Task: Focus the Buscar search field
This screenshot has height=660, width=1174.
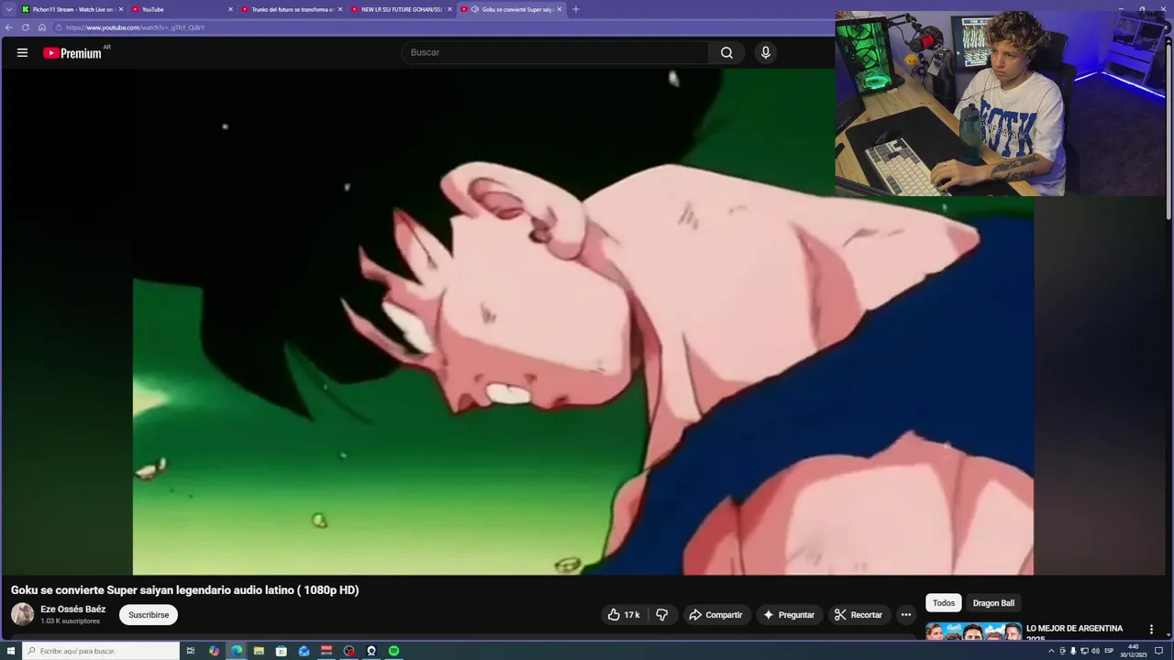Action: [x=555, y=52]
